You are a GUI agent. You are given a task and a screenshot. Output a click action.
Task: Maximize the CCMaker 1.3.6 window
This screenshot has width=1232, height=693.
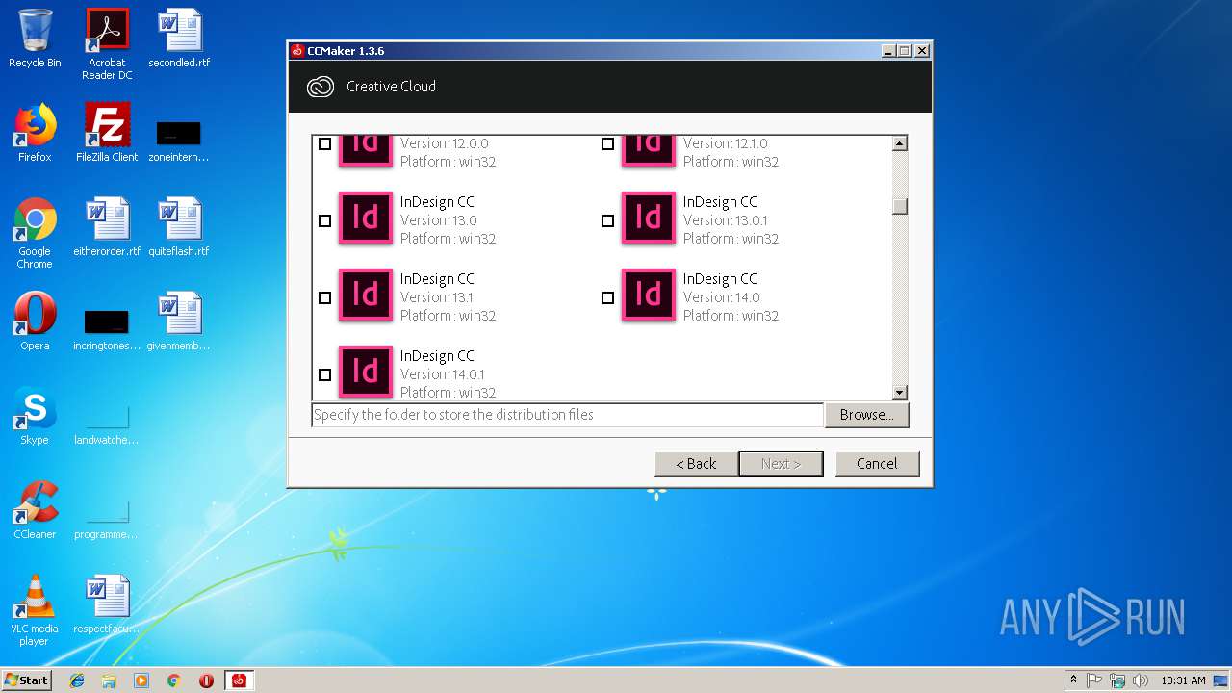pyautogui.click(x=905, y=51)
